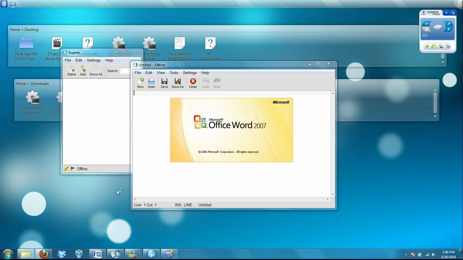463x260 pixels.
Task: Open the Tools menu in KWrite
Action: [x=174, y=73]
